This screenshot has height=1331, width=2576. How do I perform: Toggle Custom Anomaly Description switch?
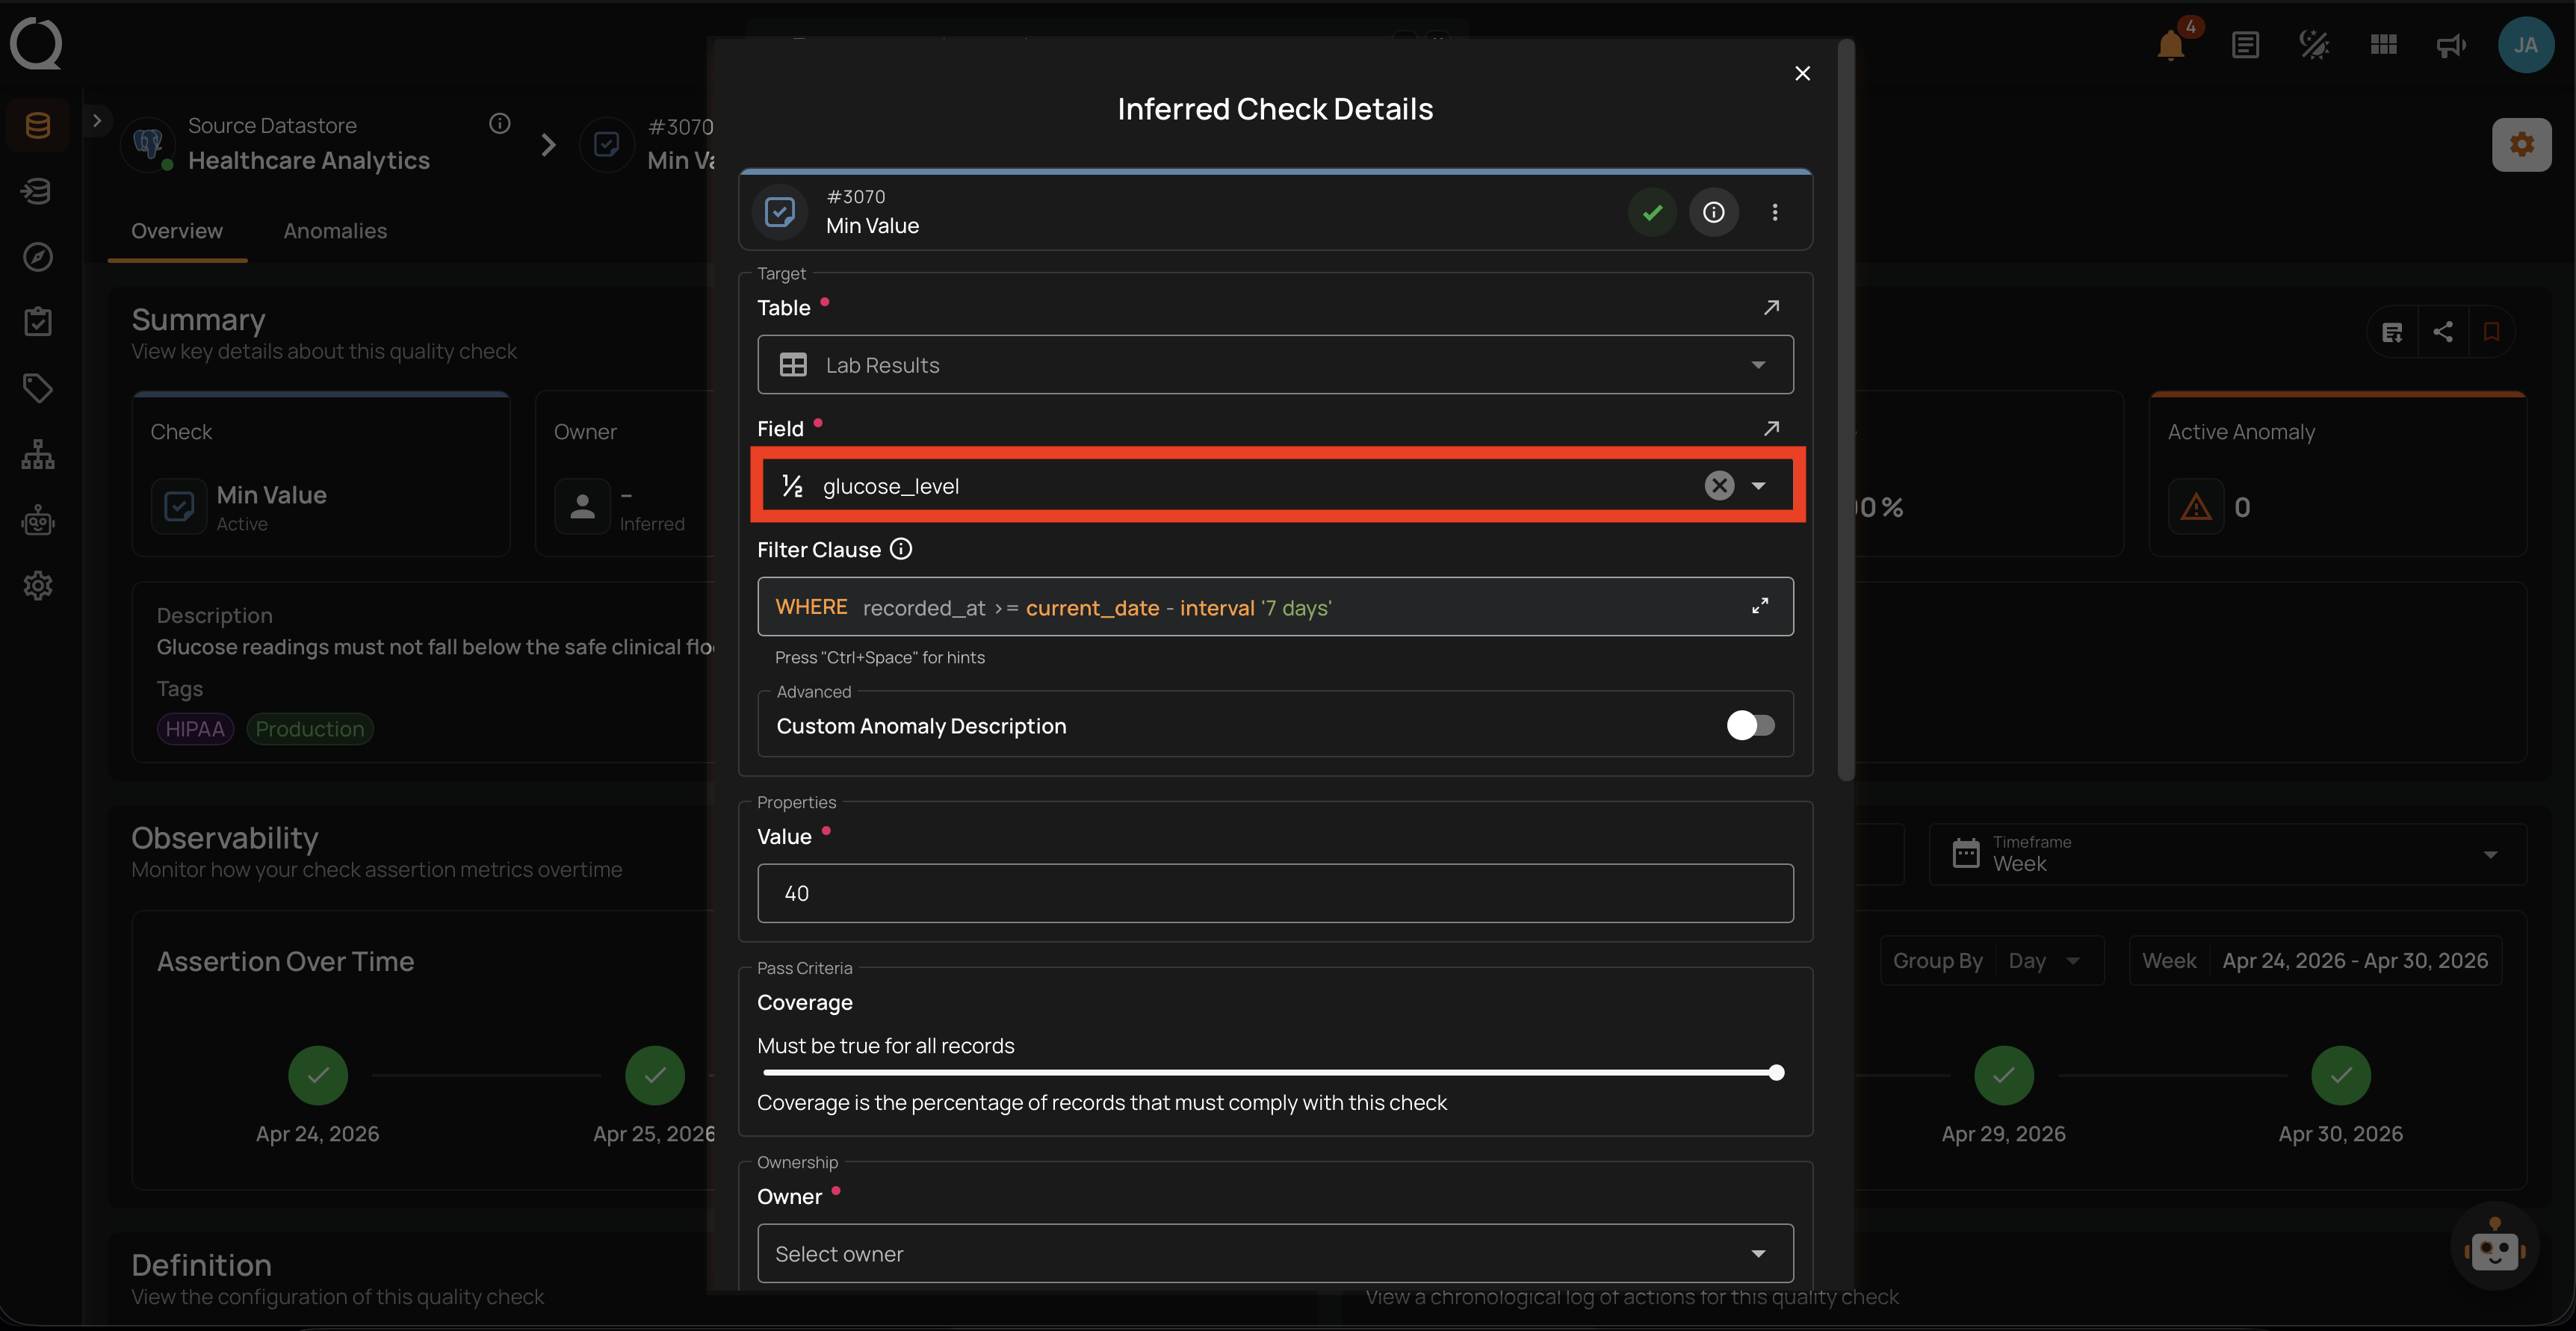click(1751, 725)
